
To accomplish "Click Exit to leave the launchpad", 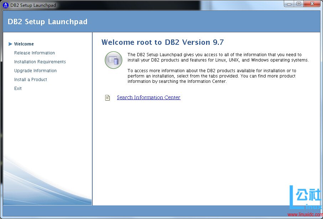I will [18, 88].
